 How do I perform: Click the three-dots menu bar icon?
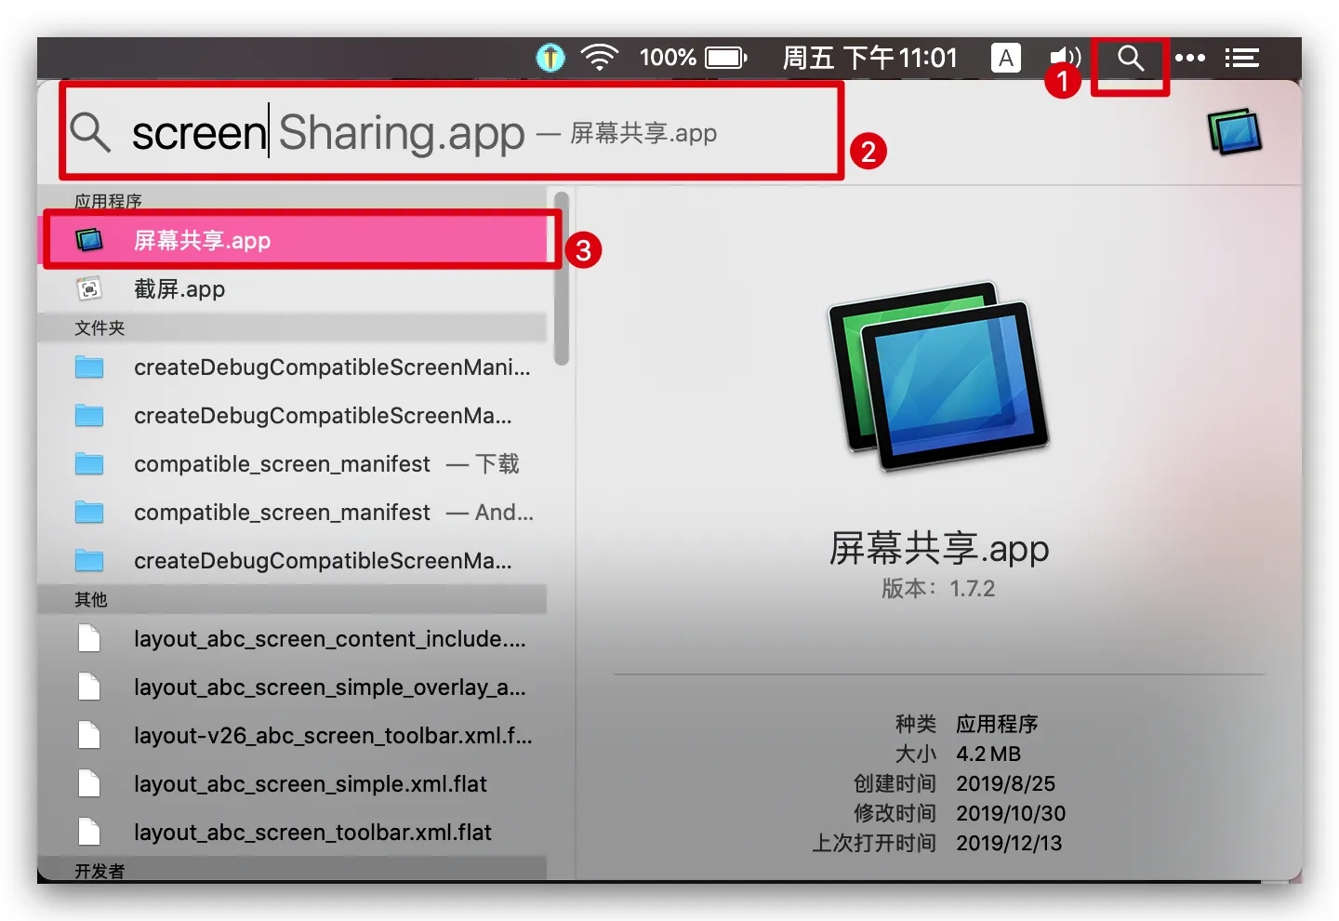(x=1190, y=58)
